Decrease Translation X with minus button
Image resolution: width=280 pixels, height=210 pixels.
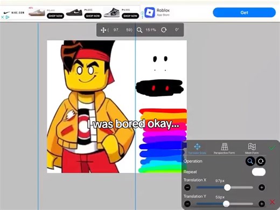[187, 187]
